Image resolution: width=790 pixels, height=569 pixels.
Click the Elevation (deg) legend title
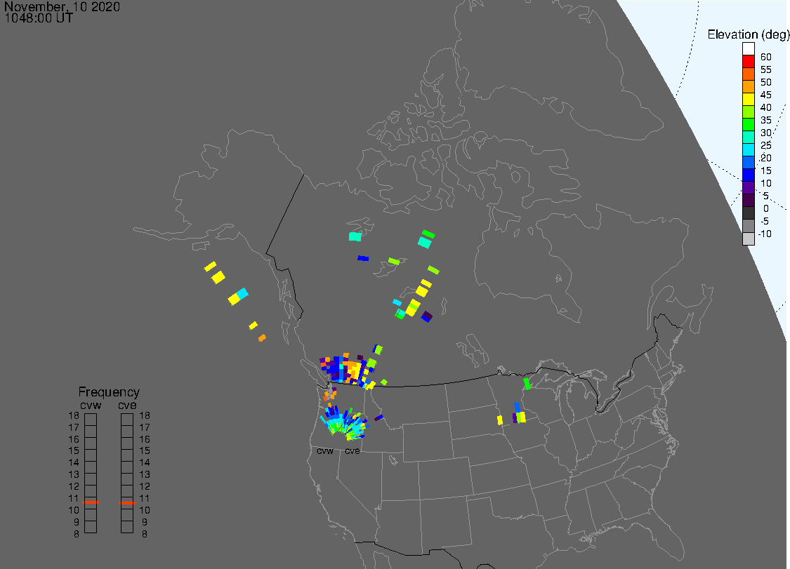tap(748, 34)
